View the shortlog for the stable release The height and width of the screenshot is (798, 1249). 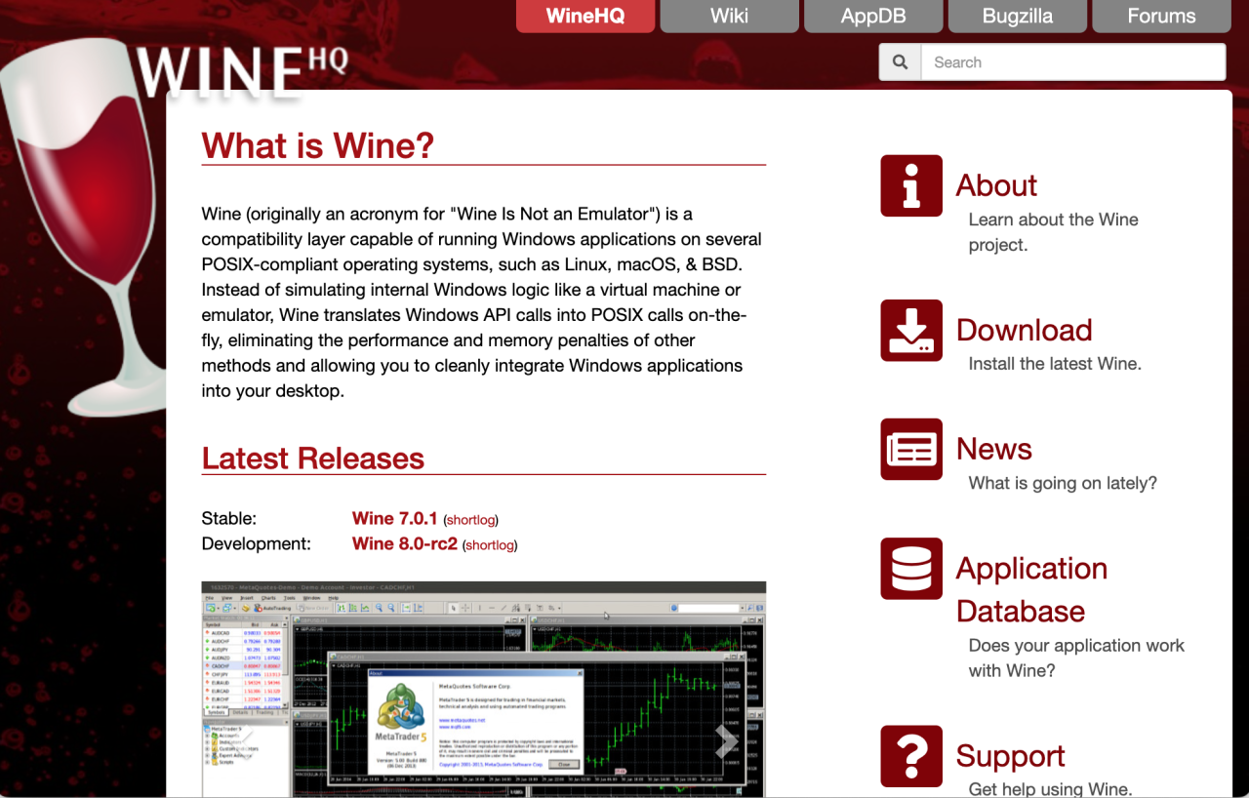point(470,519)
